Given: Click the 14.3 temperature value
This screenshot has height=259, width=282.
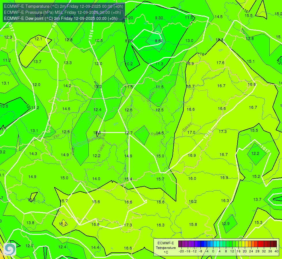Looking at the screenshot, I should click(x=33, y=154).
